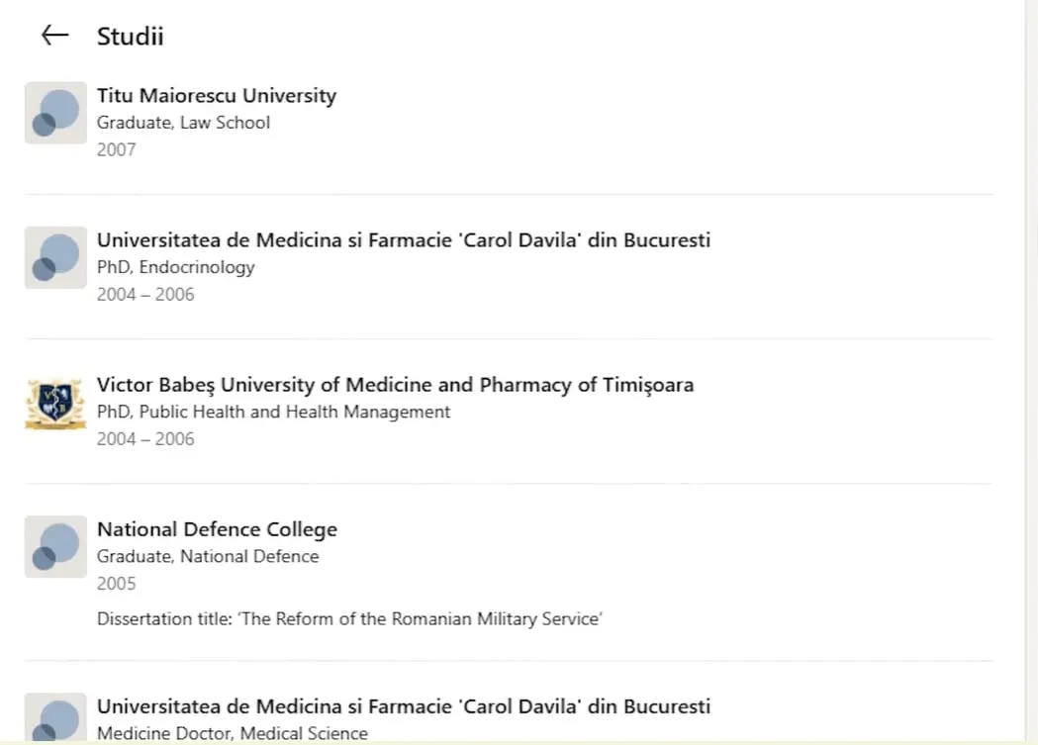Select Graduate, National Defence degree line
This screenshot has height=745, width=1038.
click(208, 556)
